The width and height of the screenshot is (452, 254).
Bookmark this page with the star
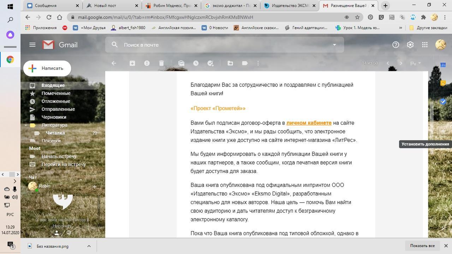(357, 17)
